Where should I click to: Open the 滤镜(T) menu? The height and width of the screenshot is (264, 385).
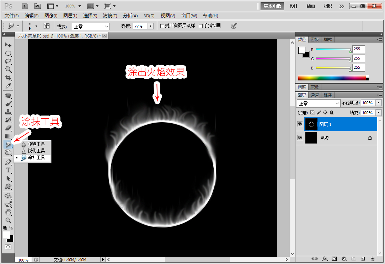(x=110, y=16)
